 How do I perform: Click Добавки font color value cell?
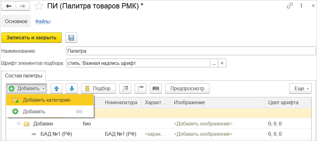point(275,124)
